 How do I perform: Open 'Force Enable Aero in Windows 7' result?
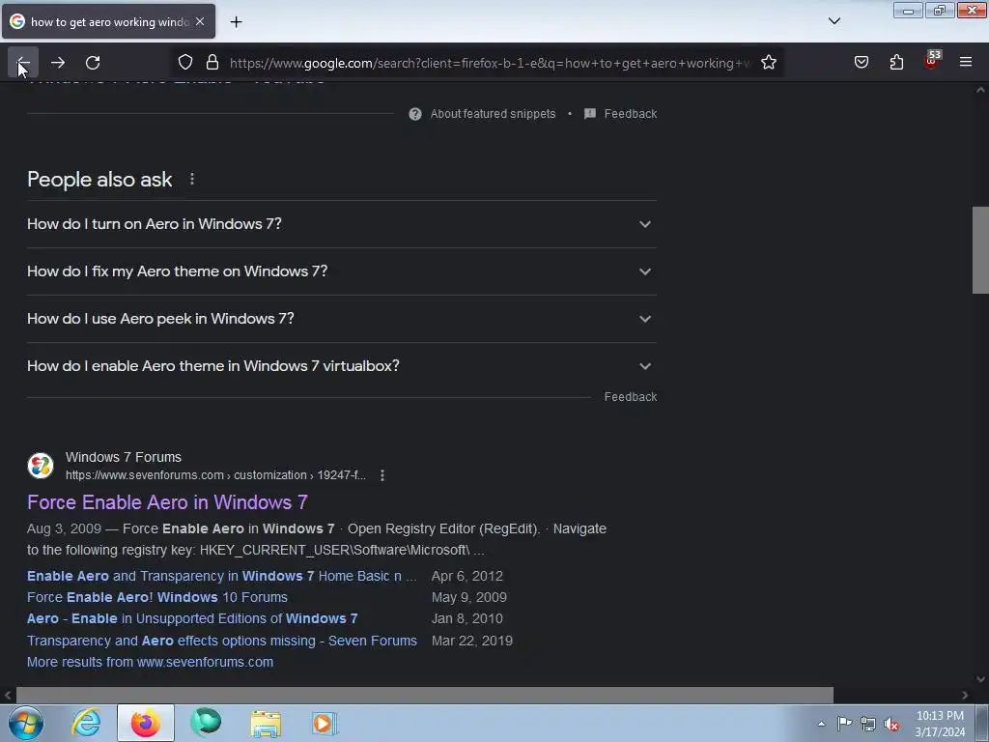[x=167, y=502]
